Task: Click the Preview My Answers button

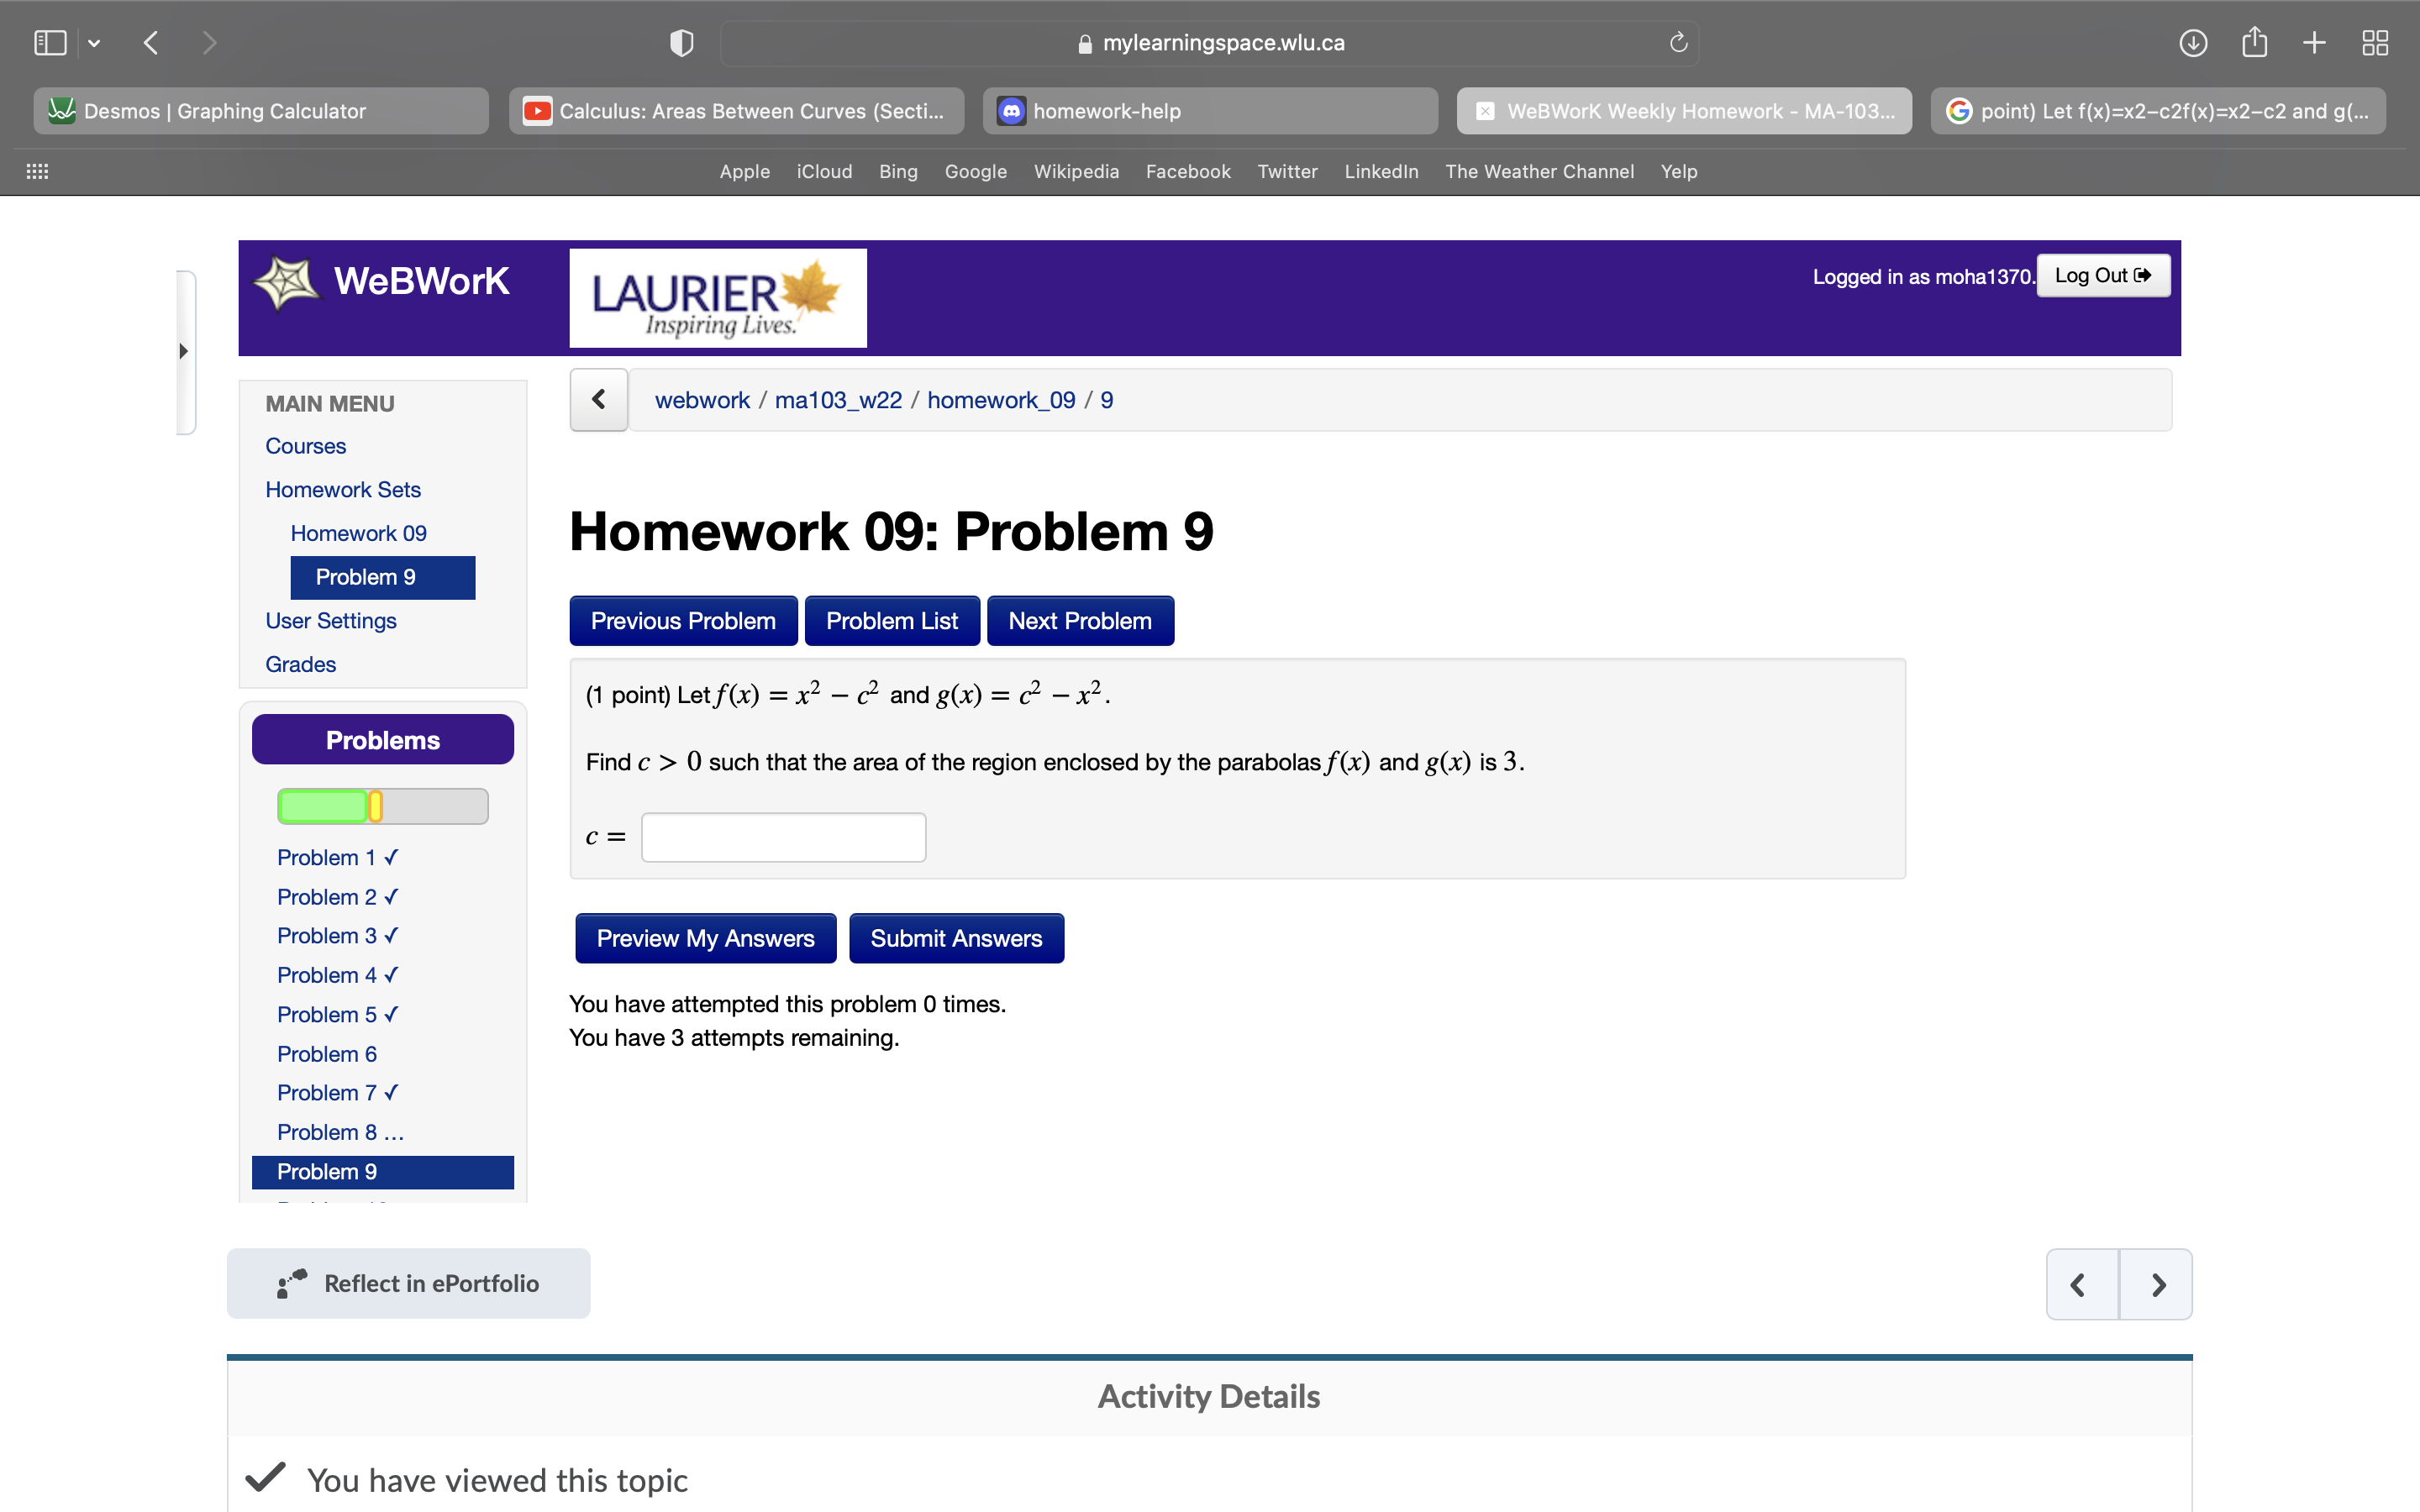Action: [705, 938]
